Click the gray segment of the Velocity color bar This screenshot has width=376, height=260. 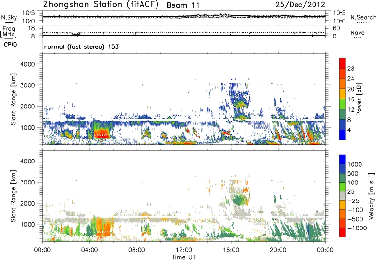point(343,196)
